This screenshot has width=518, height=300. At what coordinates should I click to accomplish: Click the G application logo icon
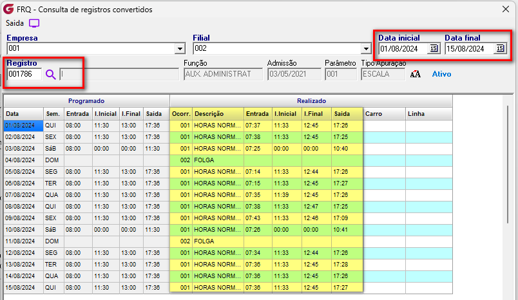pos(8,9)
